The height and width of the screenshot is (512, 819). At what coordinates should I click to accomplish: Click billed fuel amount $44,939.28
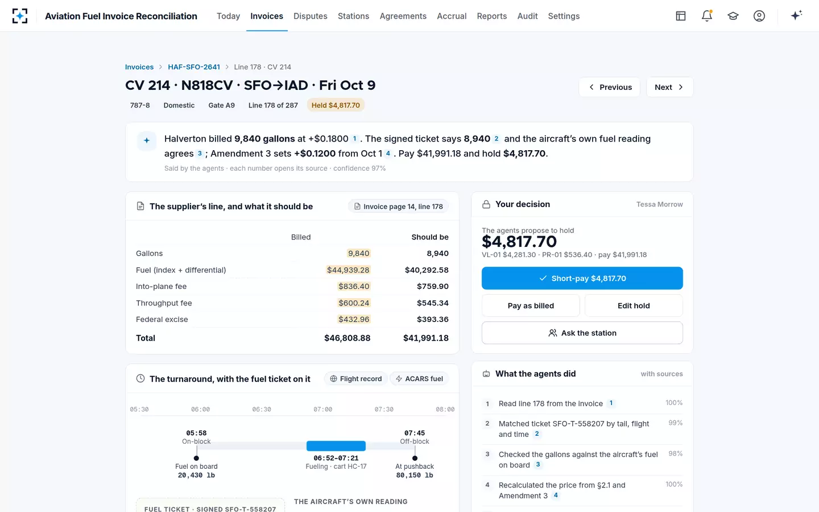coord(348,270)
